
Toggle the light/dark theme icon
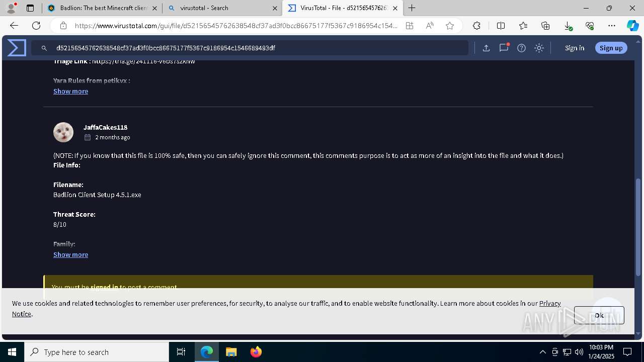coord(539,48)
